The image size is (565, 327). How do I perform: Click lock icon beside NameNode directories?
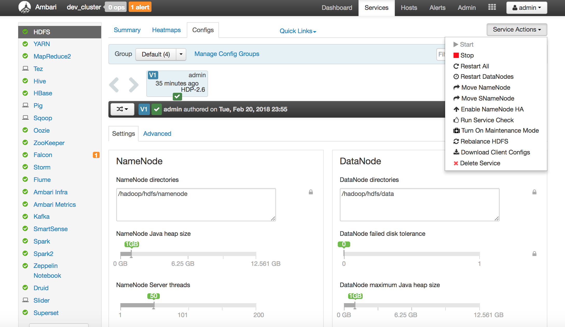[311, 192]
